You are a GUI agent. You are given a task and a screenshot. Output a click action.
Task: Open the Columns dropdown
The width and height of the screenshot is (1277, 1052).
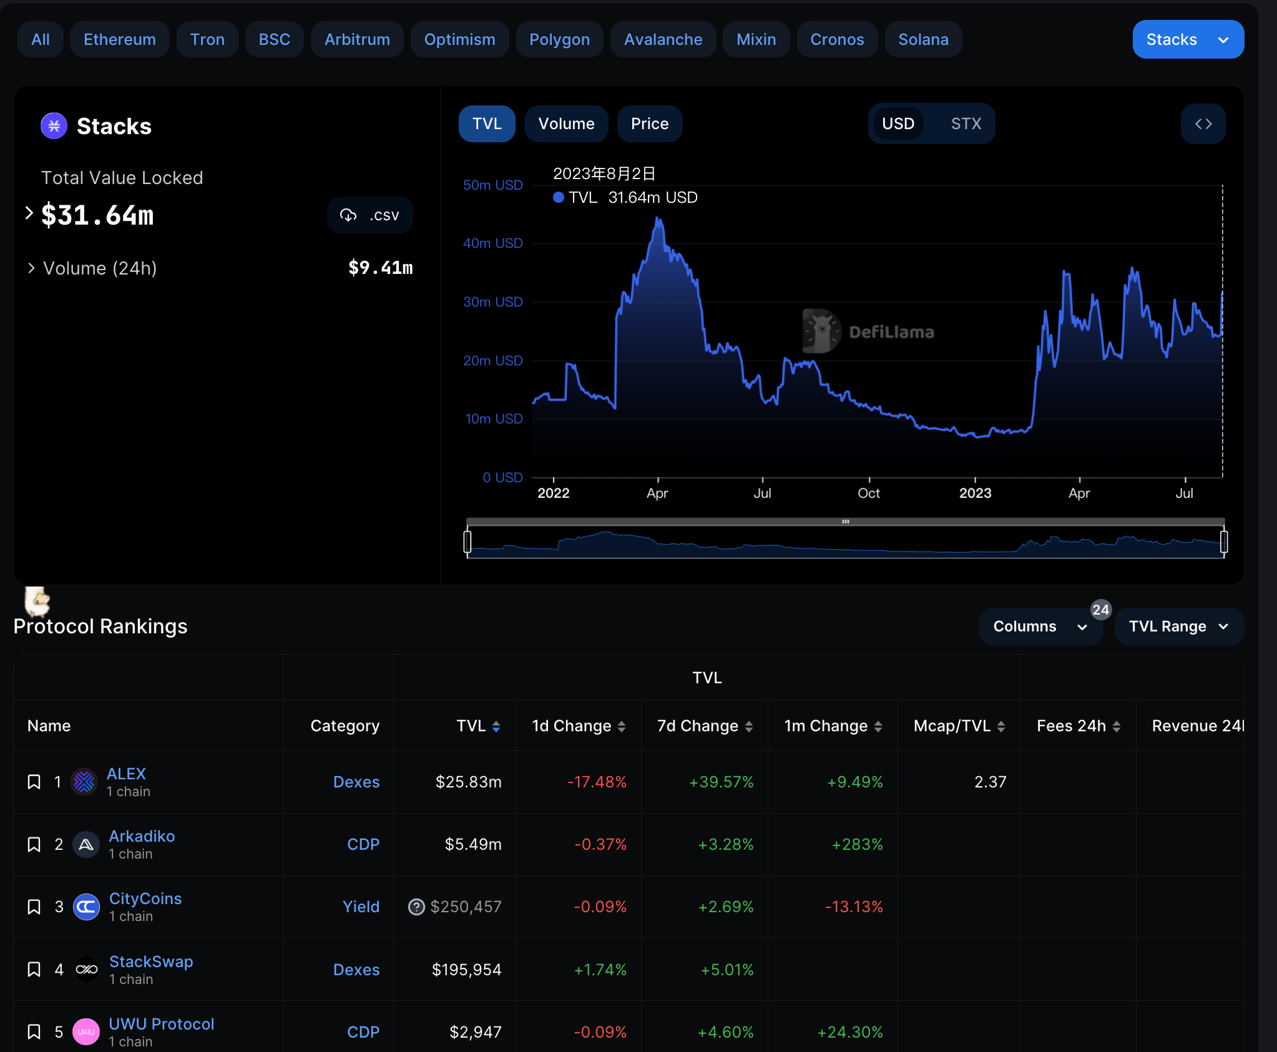[x=1040, y=626]
